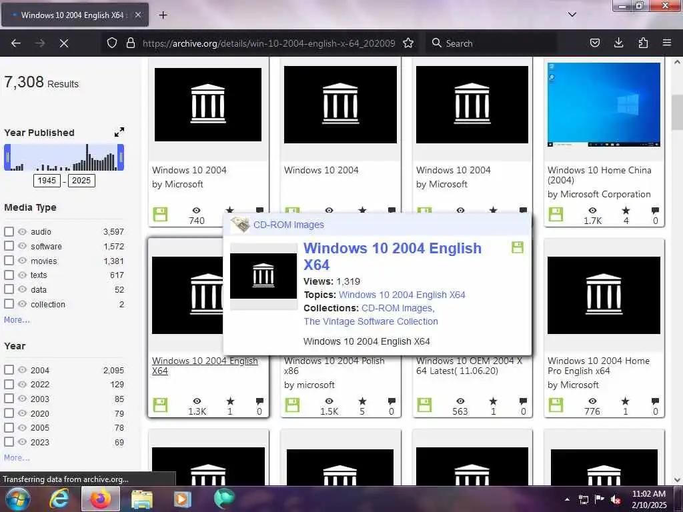683x512 pixels.
Task: Open Firefox hamburger menu
Action: coord(667,43)
